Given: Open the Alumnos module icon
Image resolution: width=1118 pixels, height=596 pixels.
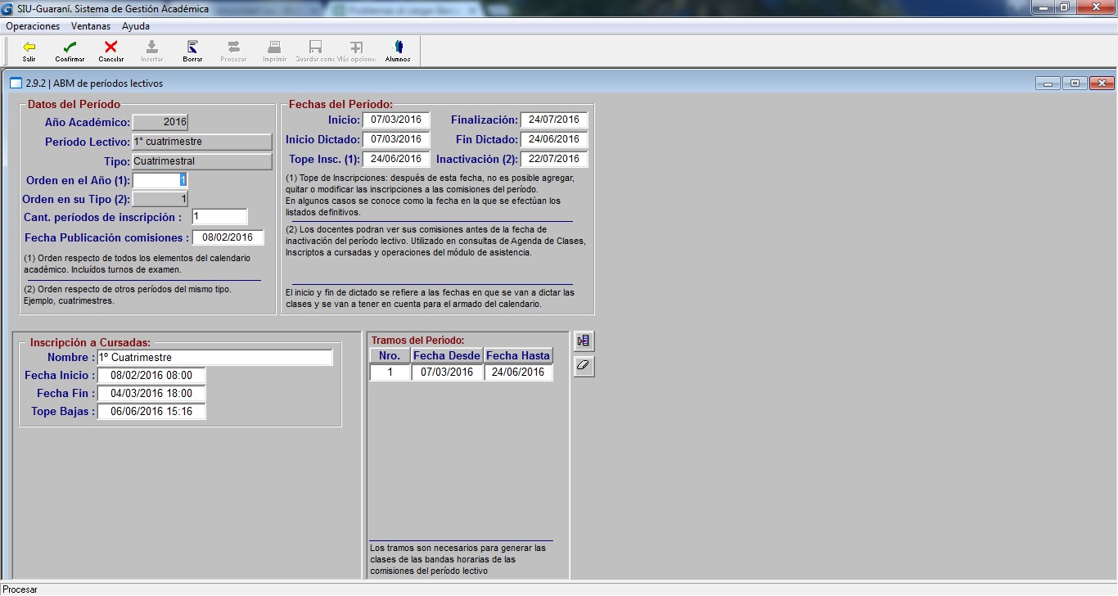Looking at the screenshot, I should [398, 51].
